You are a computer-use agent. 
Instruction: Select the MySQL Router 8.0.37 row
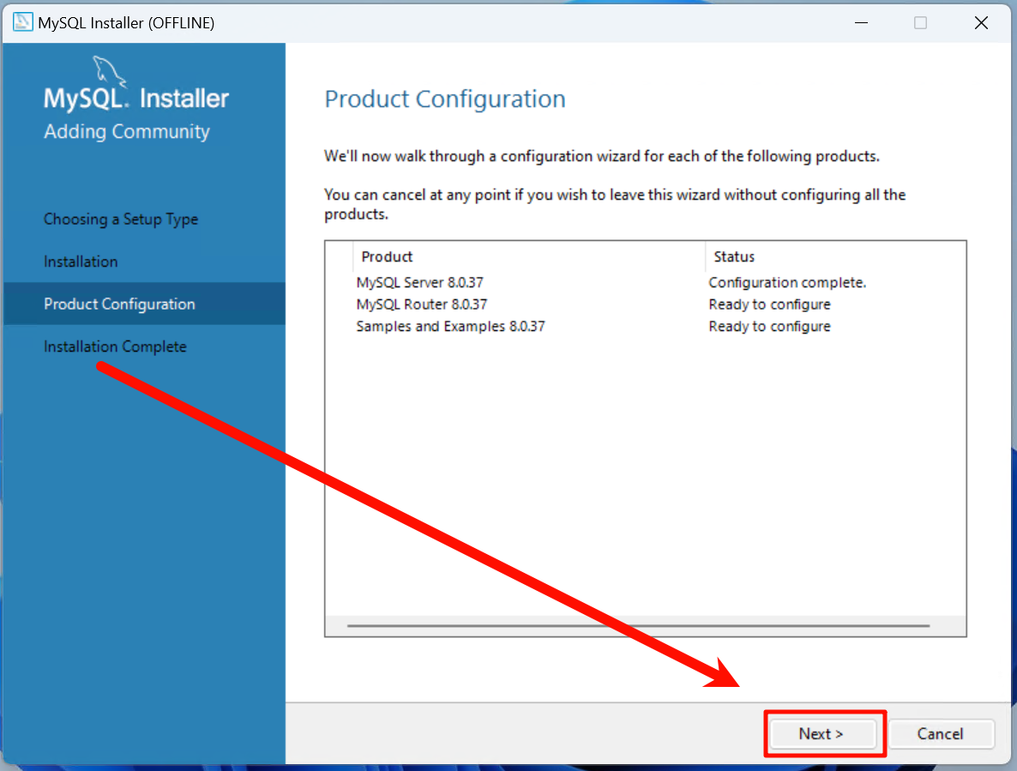(646, 304)
